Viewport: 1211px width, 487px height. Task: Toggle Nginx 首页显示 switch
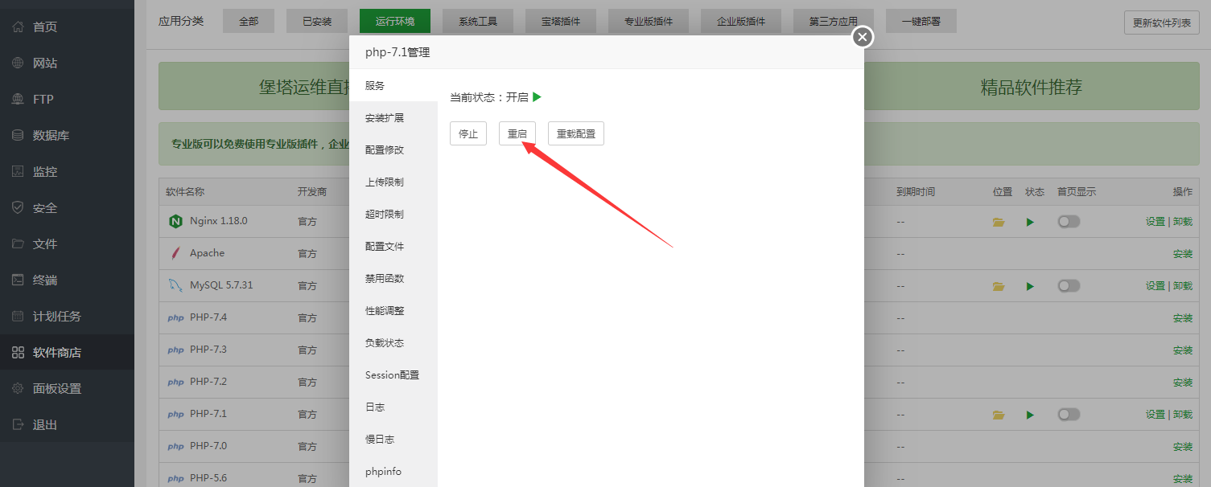coord(1069,221)
